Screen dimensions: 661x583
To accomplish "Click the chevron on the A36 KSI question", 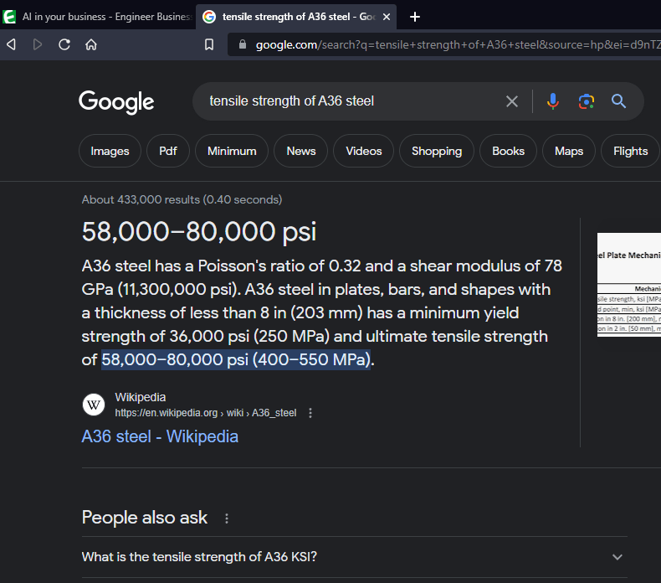I will 617,557.
